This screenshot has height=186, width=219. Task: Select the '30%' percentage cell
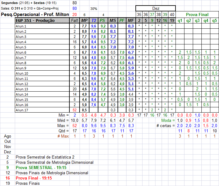click(x=93, y=9)
